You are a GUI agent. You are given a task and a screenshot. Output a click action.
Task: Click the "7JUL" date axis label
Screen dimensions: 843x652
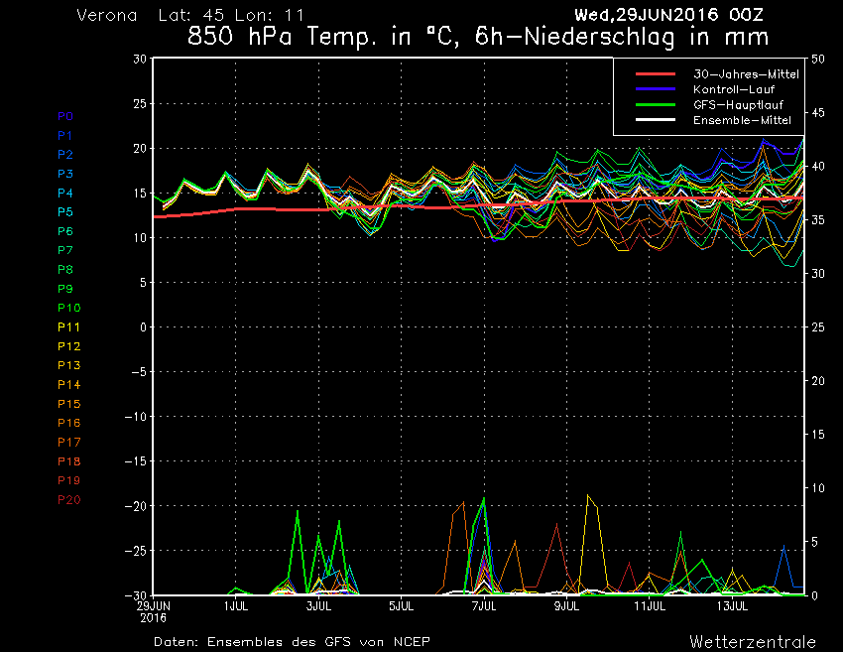click(484, 606)
